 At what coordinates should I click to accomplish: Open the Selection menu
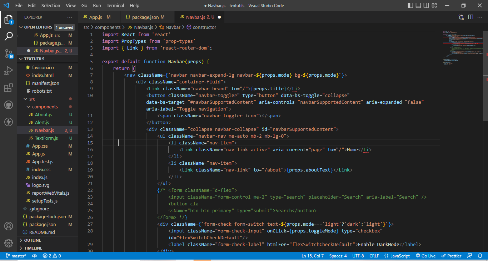[51, 5]
